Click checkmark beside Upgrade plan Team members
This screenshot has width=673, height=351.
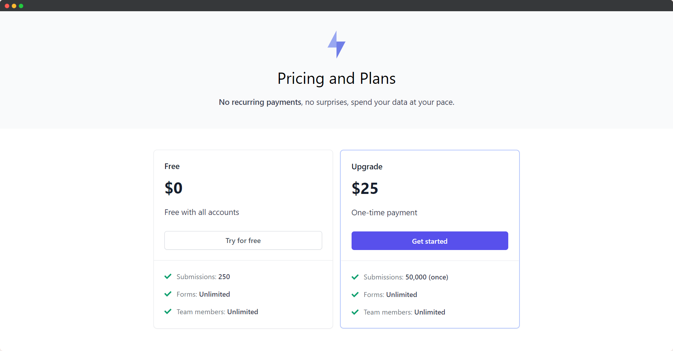[x=355, y=312]
